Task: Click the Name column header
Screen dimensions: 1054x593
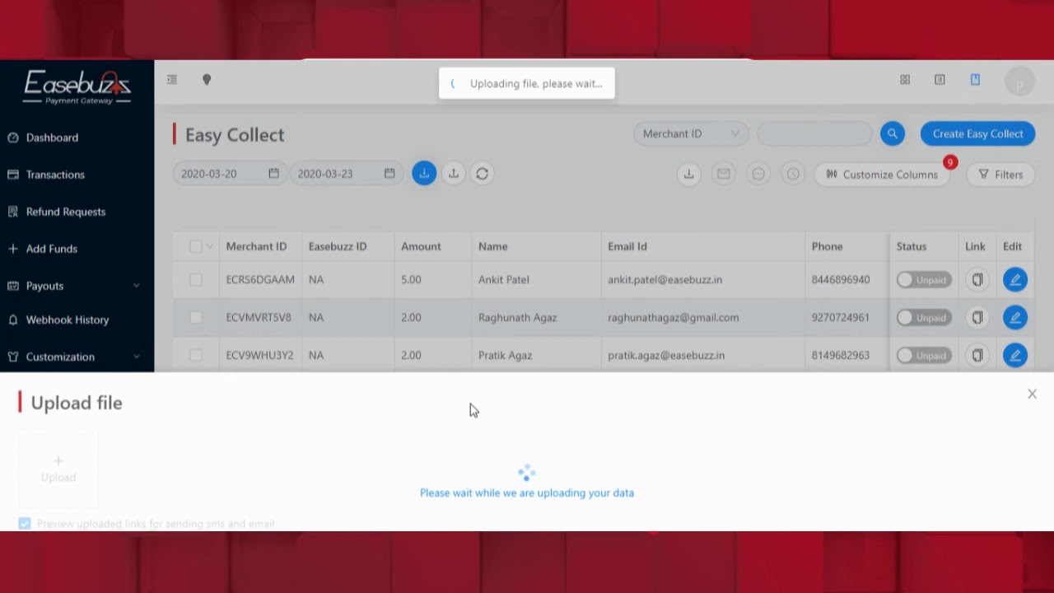Action: click(493, 246)
